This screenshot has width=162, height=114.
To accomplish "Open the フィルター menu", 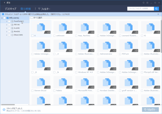I will 44,9.
